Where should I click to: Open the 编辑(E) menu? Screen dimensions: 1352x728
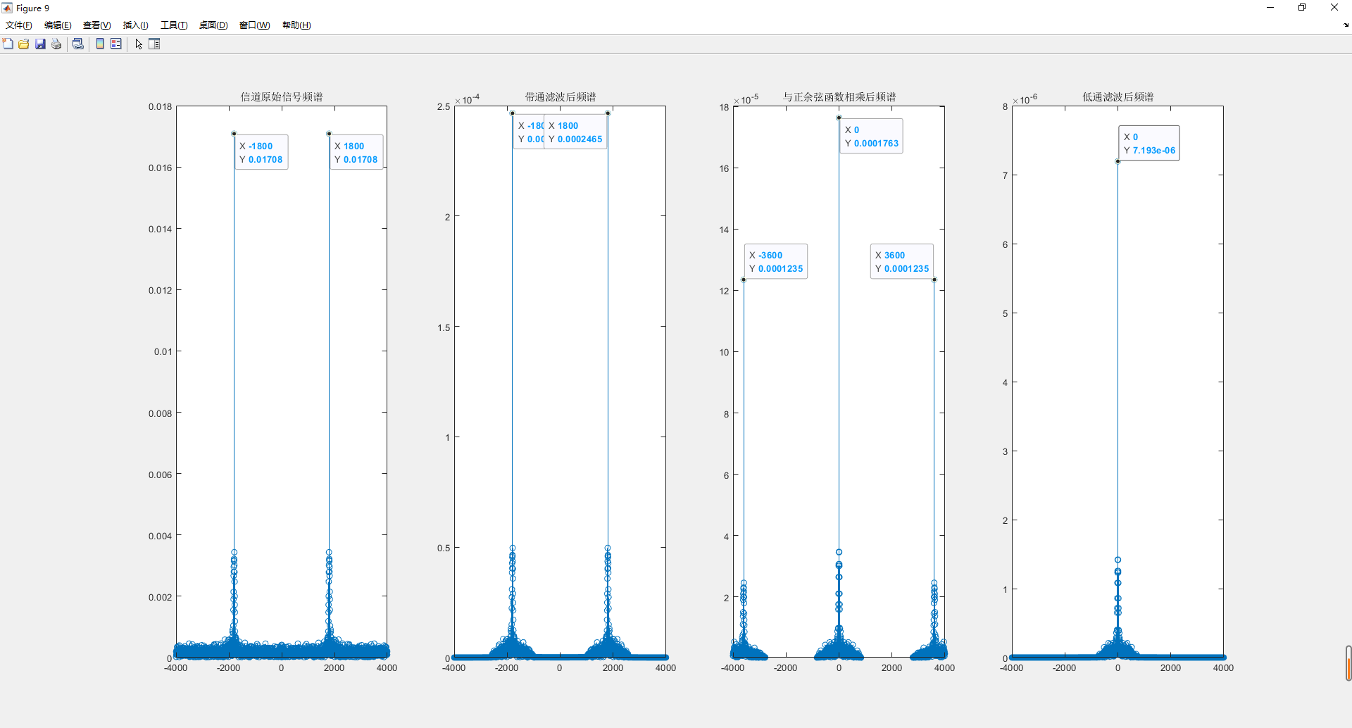tap(58, 25)
